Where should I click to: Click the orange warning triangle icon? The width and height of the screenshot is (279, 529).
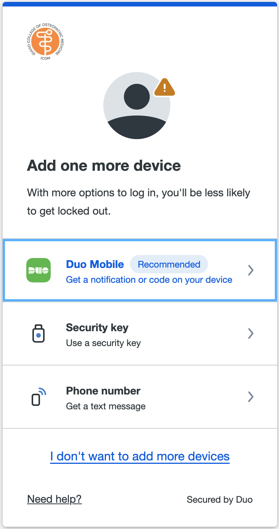tap(165, 87)
